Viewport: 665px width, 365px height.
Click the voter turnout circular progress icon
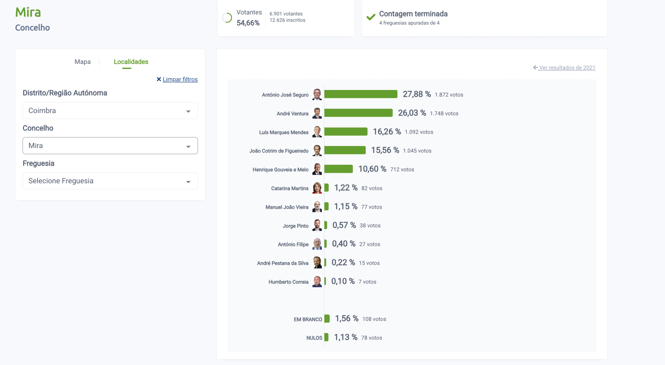click(227, 18)
